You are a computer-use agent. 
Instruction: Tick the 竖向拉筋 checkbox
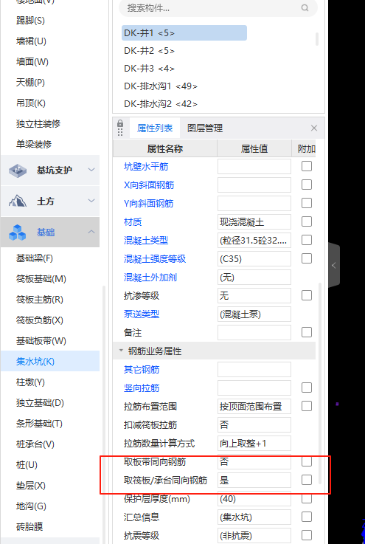point(307,388)
